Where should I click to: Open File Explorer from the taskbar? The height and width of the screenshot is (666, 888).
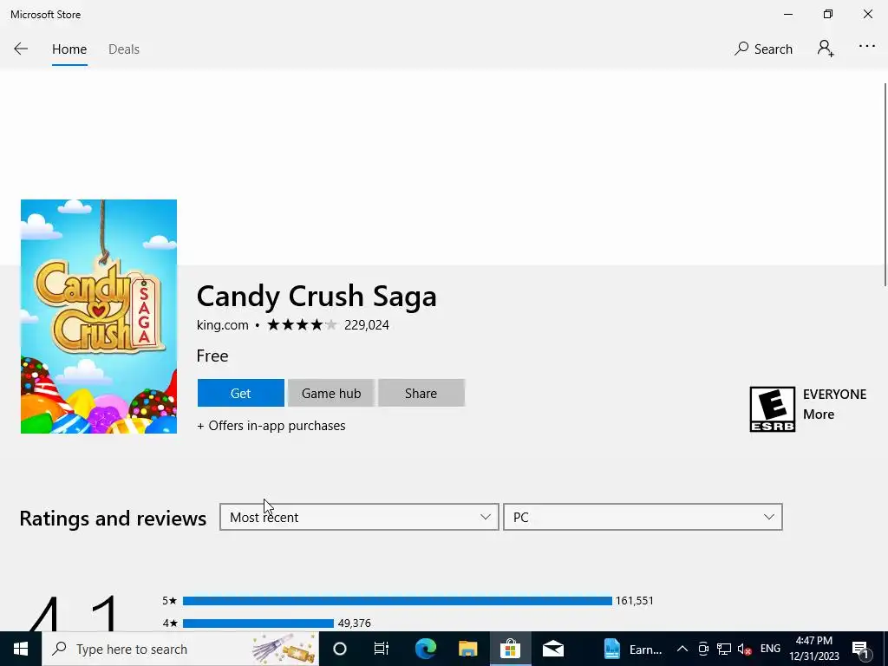467,649
